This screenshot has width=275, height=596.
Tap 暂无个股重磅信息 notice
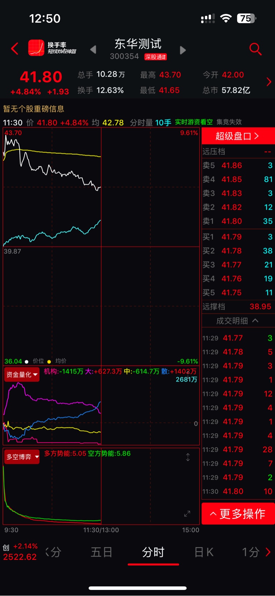tap(34, 109)
